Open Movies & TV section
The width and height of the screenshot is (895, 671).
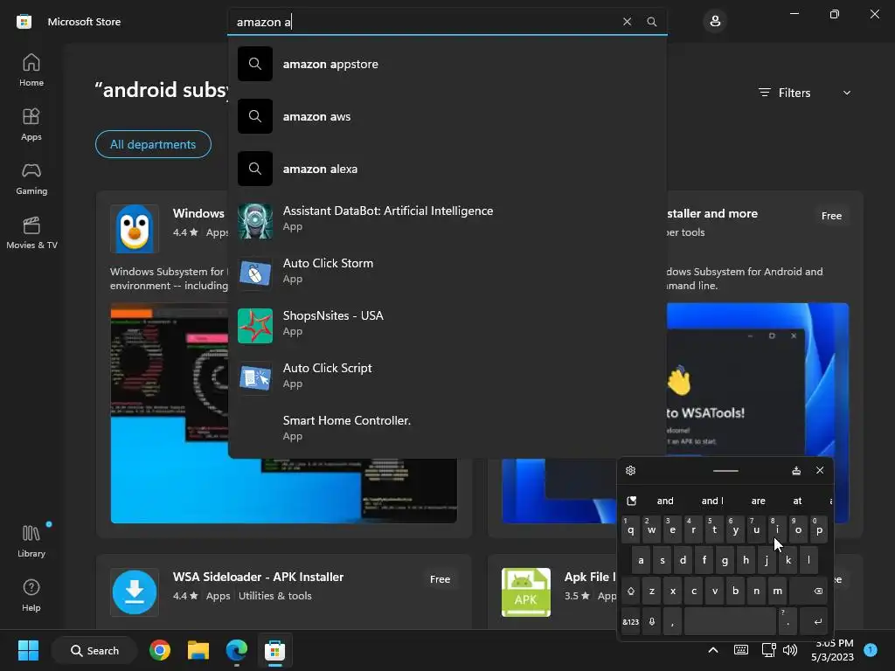tap(31, 232)
